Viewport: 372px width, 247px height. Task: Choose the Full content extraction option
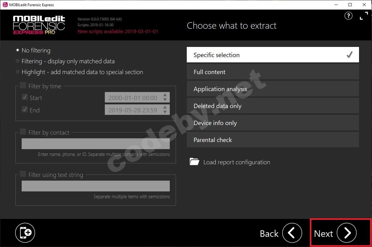(273, 72)
